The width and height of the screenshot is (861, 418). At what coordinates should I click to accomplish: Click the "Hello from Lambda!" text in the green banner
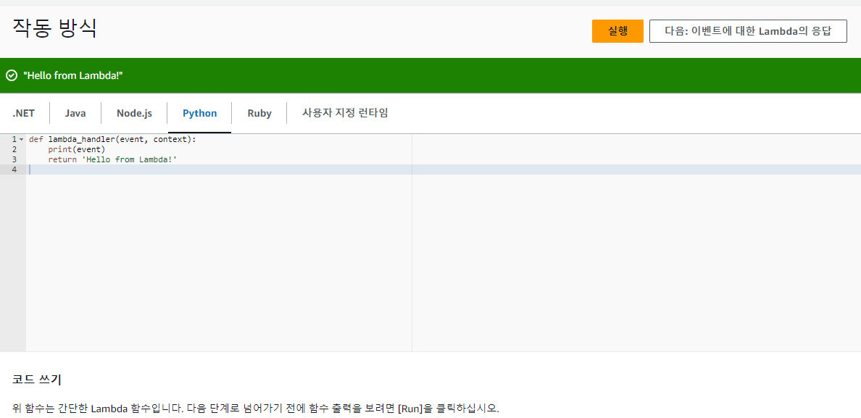click(72, 75)
